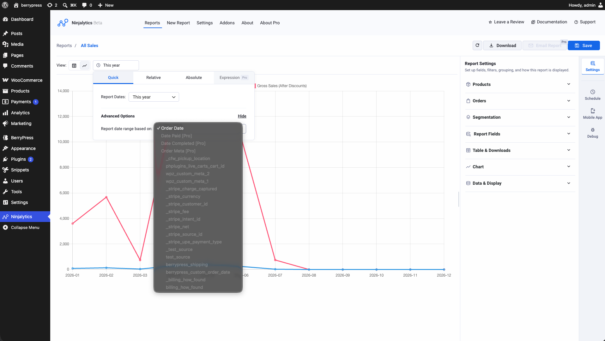Click the Download button
This screenshot has height=341, width=605.
pos(502,45)
